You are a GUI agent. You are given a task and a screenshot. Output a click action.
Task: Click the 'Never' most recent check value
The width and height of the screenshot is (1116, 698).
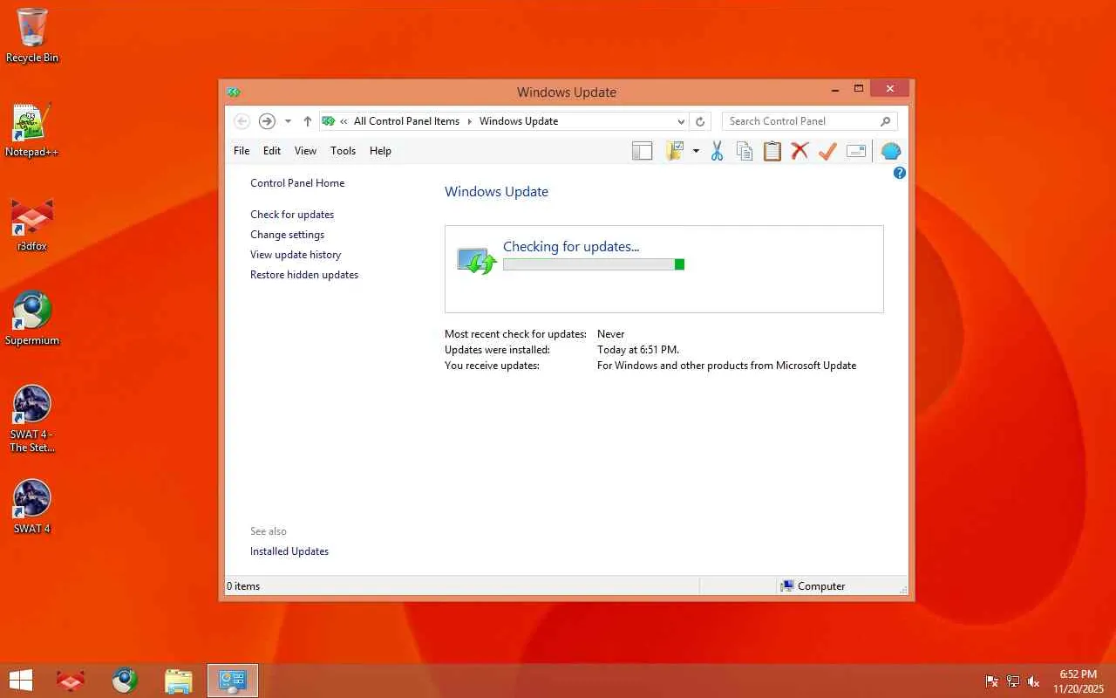point(611,334)
